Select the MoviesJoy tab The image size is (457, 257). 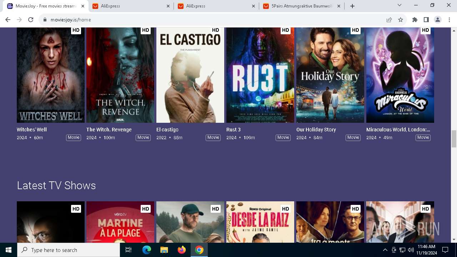coord(46,6)
